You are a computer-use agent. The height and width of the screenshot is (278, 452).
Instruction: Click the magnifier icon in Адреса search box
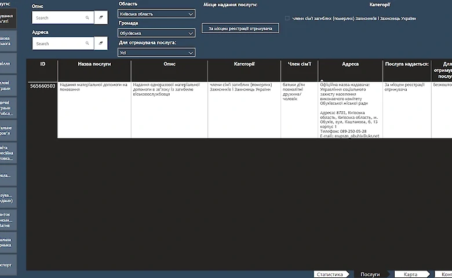tap(87, 43)
